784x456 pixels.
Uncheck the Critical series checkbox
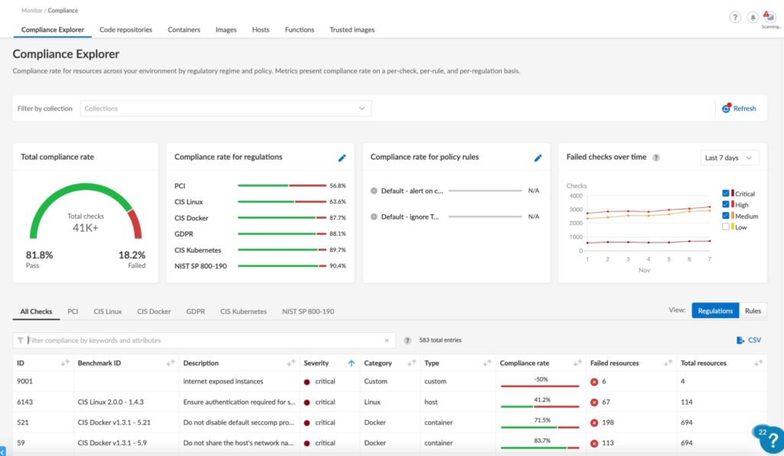727,194
